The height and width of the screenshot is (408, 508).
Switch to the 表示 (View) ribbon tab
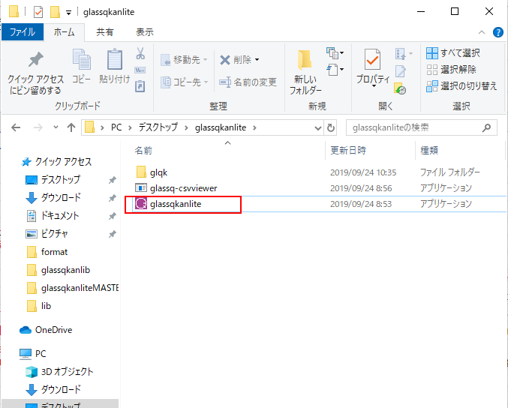coord(145,32)
